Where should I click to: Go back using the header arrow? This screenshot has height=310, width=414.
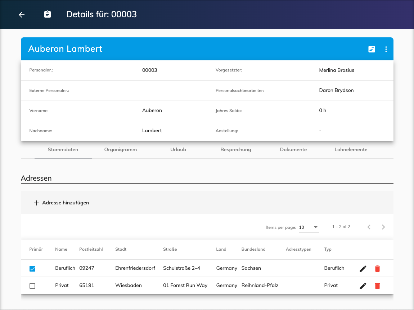click(x=22, y=15)
